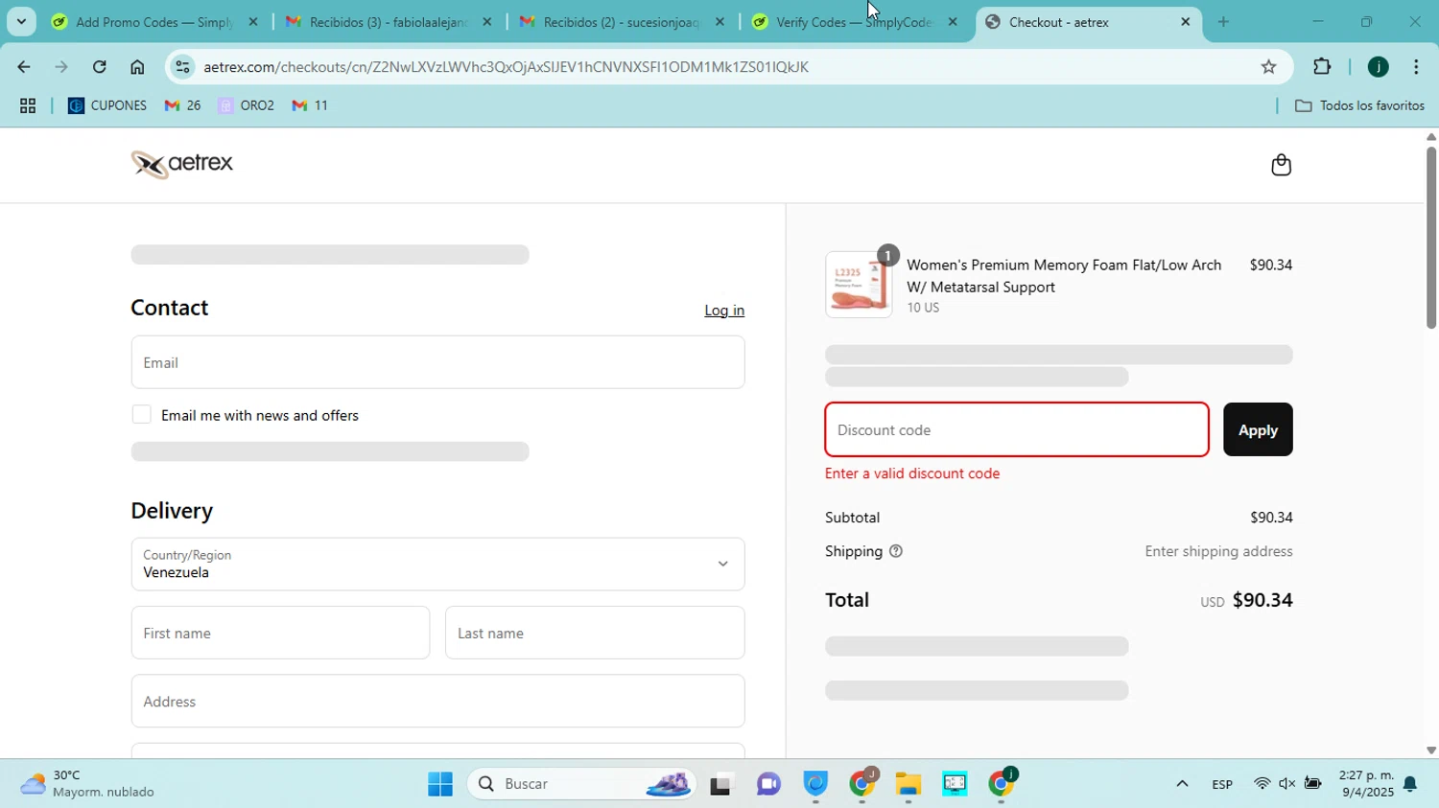Go back using browser back arrow
The image size is (1439, 808).
23,67
